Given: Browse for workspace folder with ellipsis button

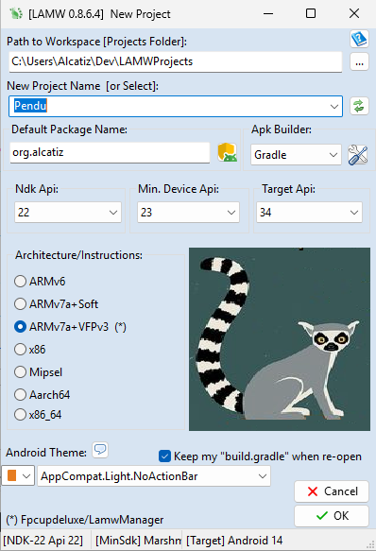Looking at the screenshot, I should pyautogui.click(x=359, y=61).
